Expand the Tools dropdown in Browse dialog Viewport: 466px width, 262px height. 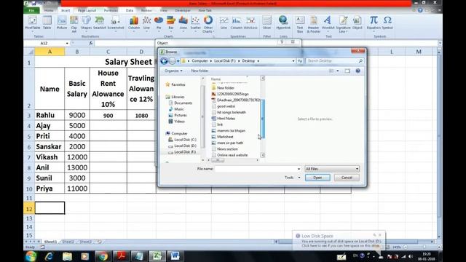coord(293,178)
